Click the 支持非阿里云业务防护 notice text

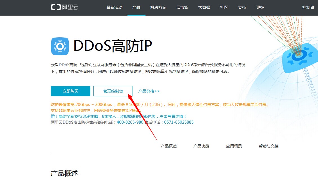(96, 110)
